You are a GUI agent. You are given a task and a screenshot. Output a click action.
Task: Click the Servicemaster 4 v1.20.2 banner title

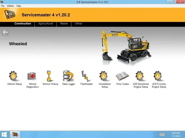pos(46,15)
